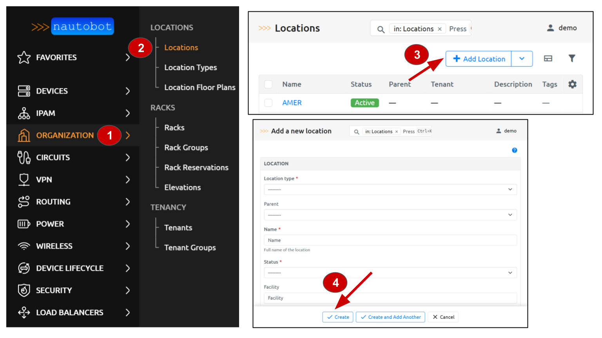Click into the Name input field
Viewport: 602px width, 338px height.
pos(390,240)
